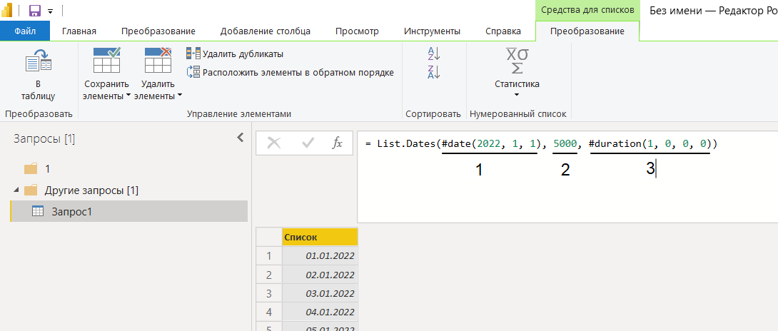
Task: Click row number 1 header
Action: pos(269,256)
